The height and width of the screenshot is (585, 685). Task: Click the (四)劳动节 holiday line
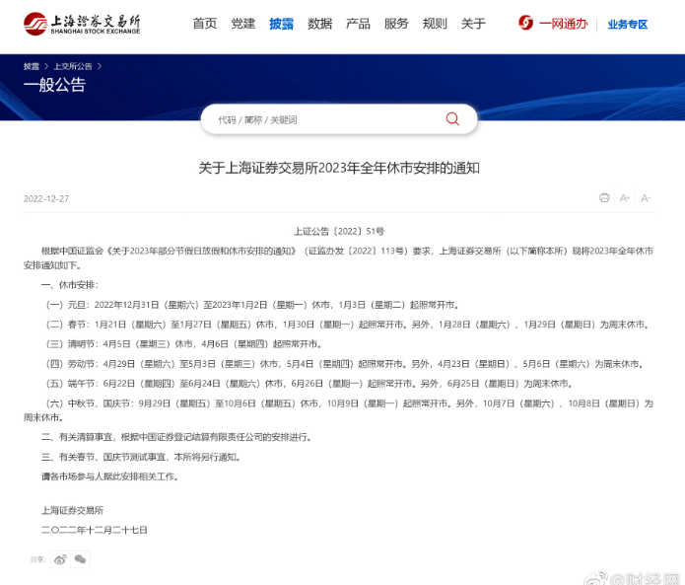(x=345, y=364)
